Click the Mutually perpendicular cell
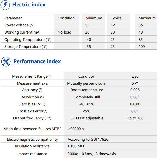 coord(87,83)
